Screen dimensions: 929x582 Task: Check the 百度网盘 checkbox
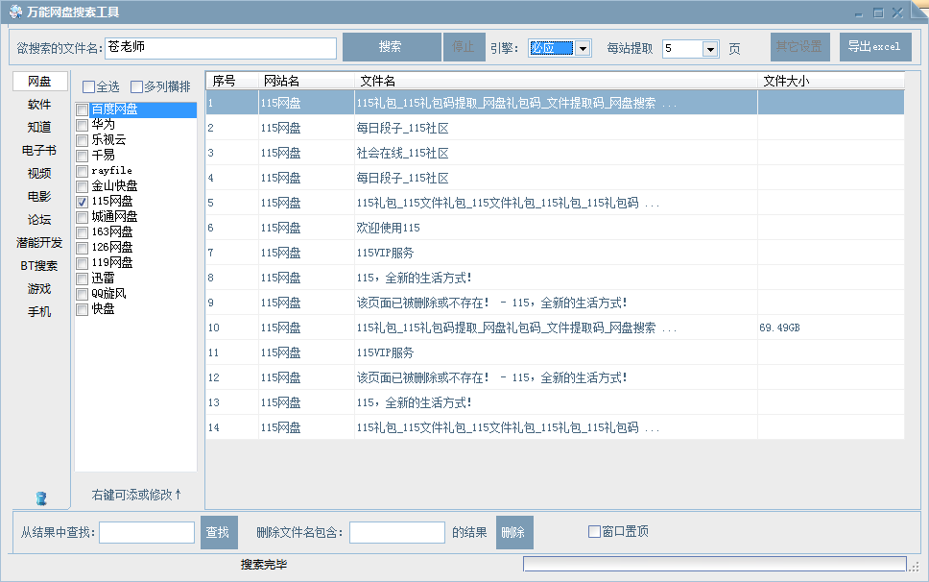click(83, 109)
